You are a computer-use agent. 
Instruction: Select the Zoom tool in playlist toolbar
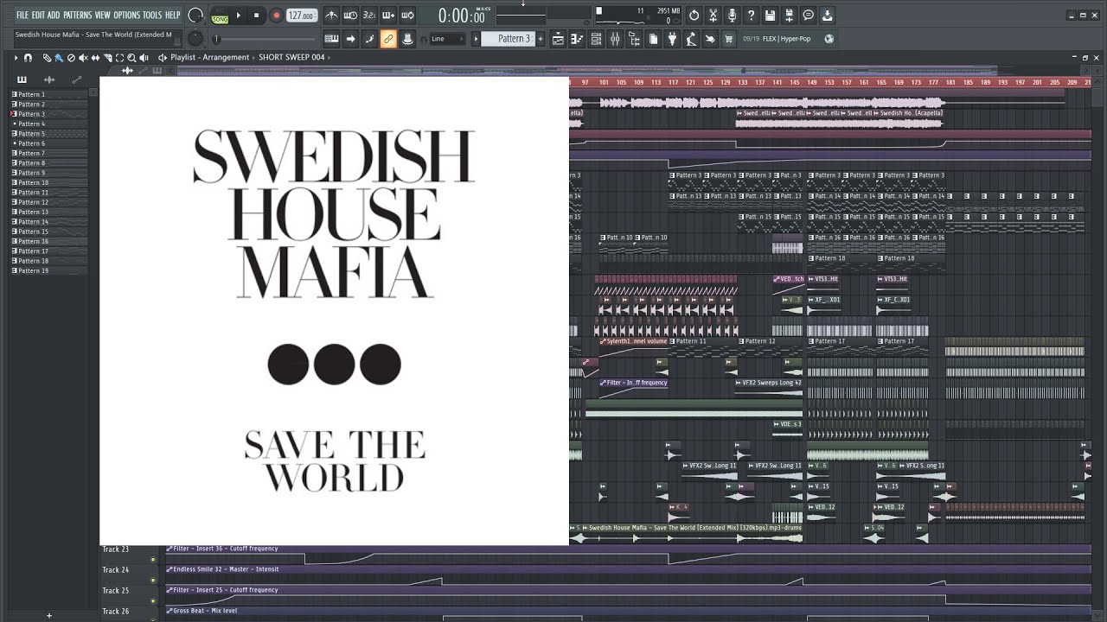click(x=131, y=57)
